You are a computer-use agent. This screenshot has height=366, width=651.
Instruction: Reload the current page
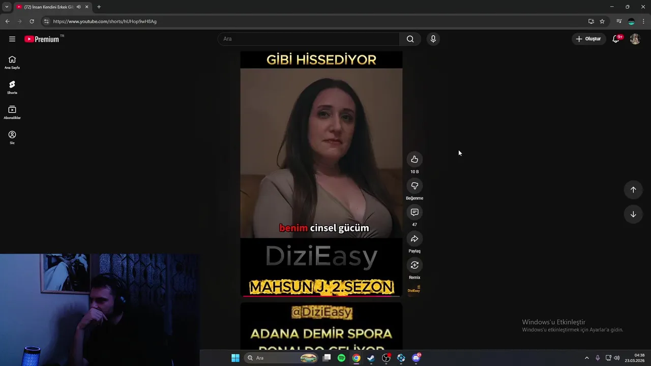32,21
